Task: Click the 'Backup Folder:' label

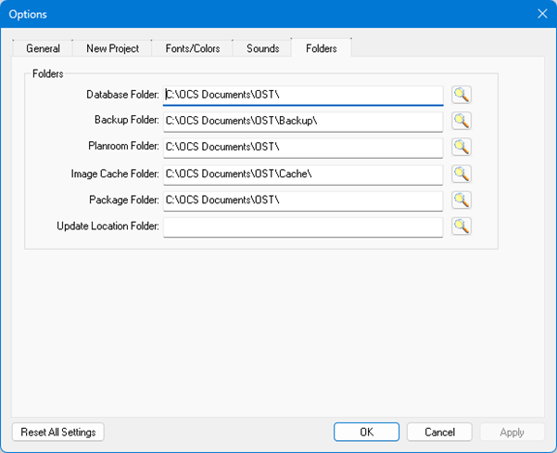Action: 126,120
